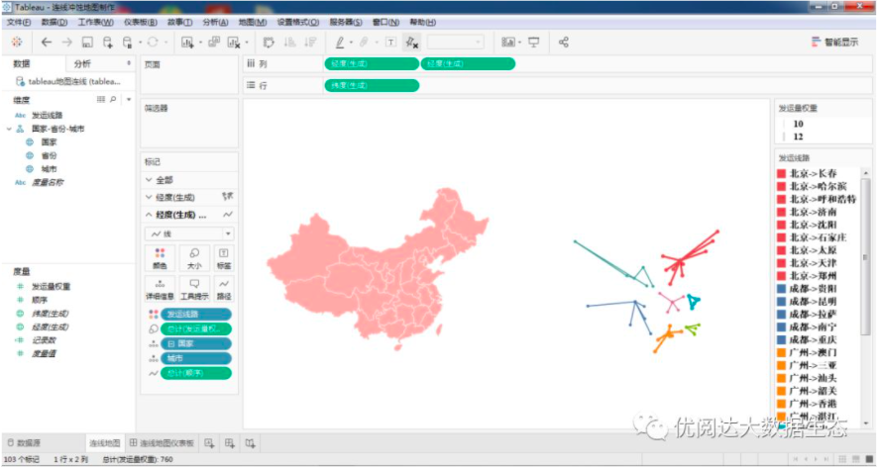The image size is (878, 468).
Task: Click the Path mark card button
Action: pos(224,288)
